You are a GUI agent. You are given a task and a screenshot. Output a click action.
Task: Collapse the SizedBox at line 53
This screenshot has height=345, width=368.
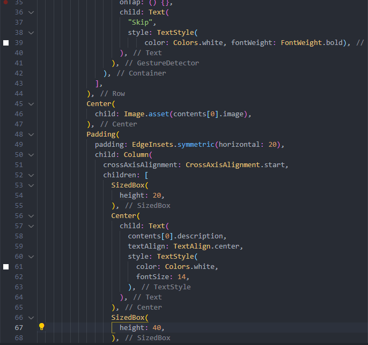[31, 185]
